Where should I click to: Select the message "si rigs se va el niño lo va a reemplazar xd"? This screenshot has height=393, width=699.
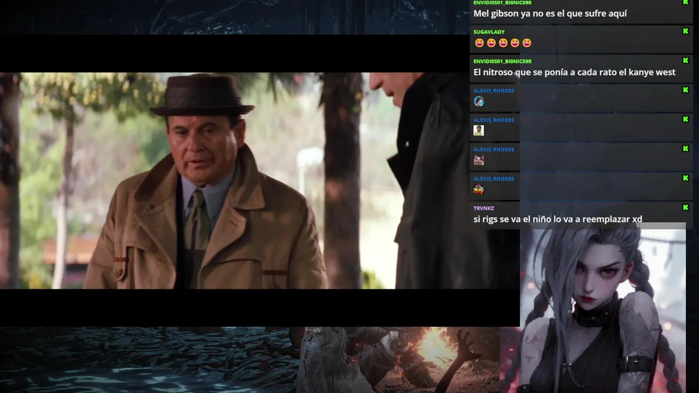point(558,219)
